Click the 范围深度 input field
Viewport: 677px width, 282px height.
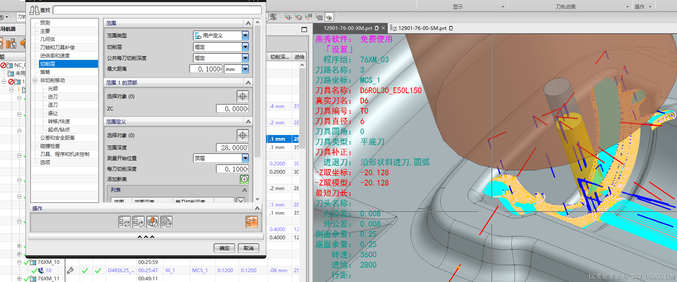(x=232, y=148)
